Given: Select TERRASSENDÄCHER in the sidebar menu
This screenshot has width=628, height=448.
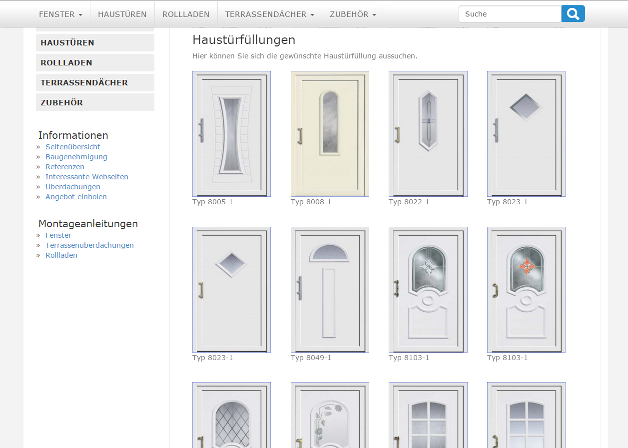Looking at the screenshot, I should pyautogui.click(x=95, y=83).
